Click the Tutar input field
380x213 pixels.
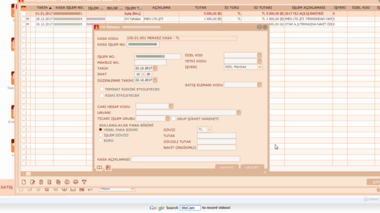point(217,135)
